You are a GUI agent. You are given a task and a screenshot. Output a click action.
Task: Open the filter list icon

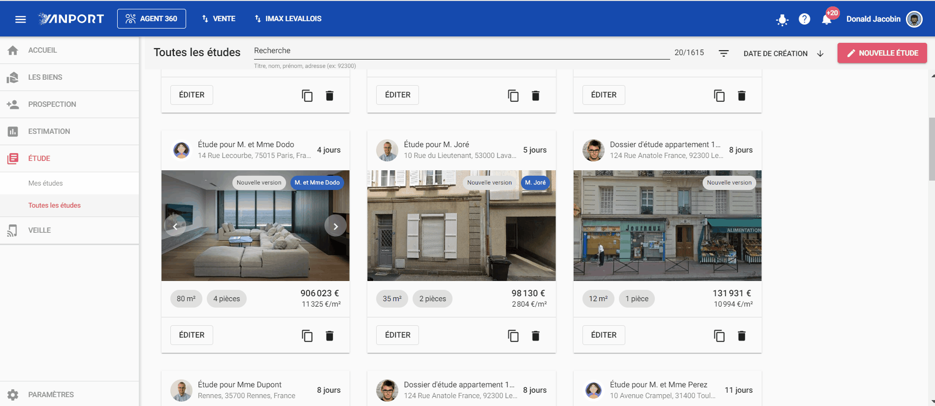click(x=724, y=53)
